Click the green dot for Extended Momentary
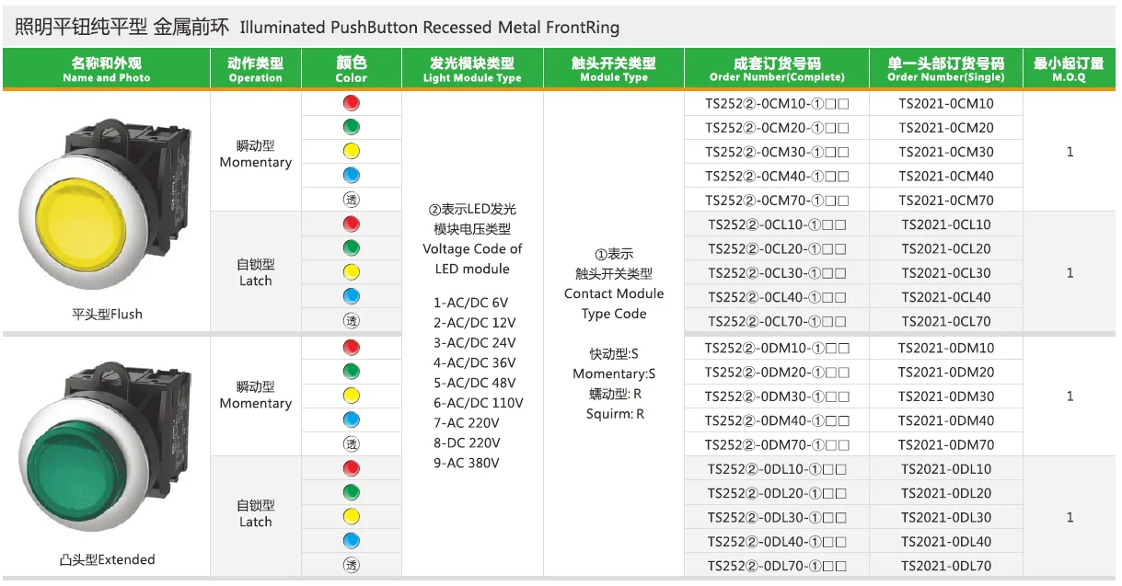The width and height of the screenshot is (1122, 586). point(351,372)
